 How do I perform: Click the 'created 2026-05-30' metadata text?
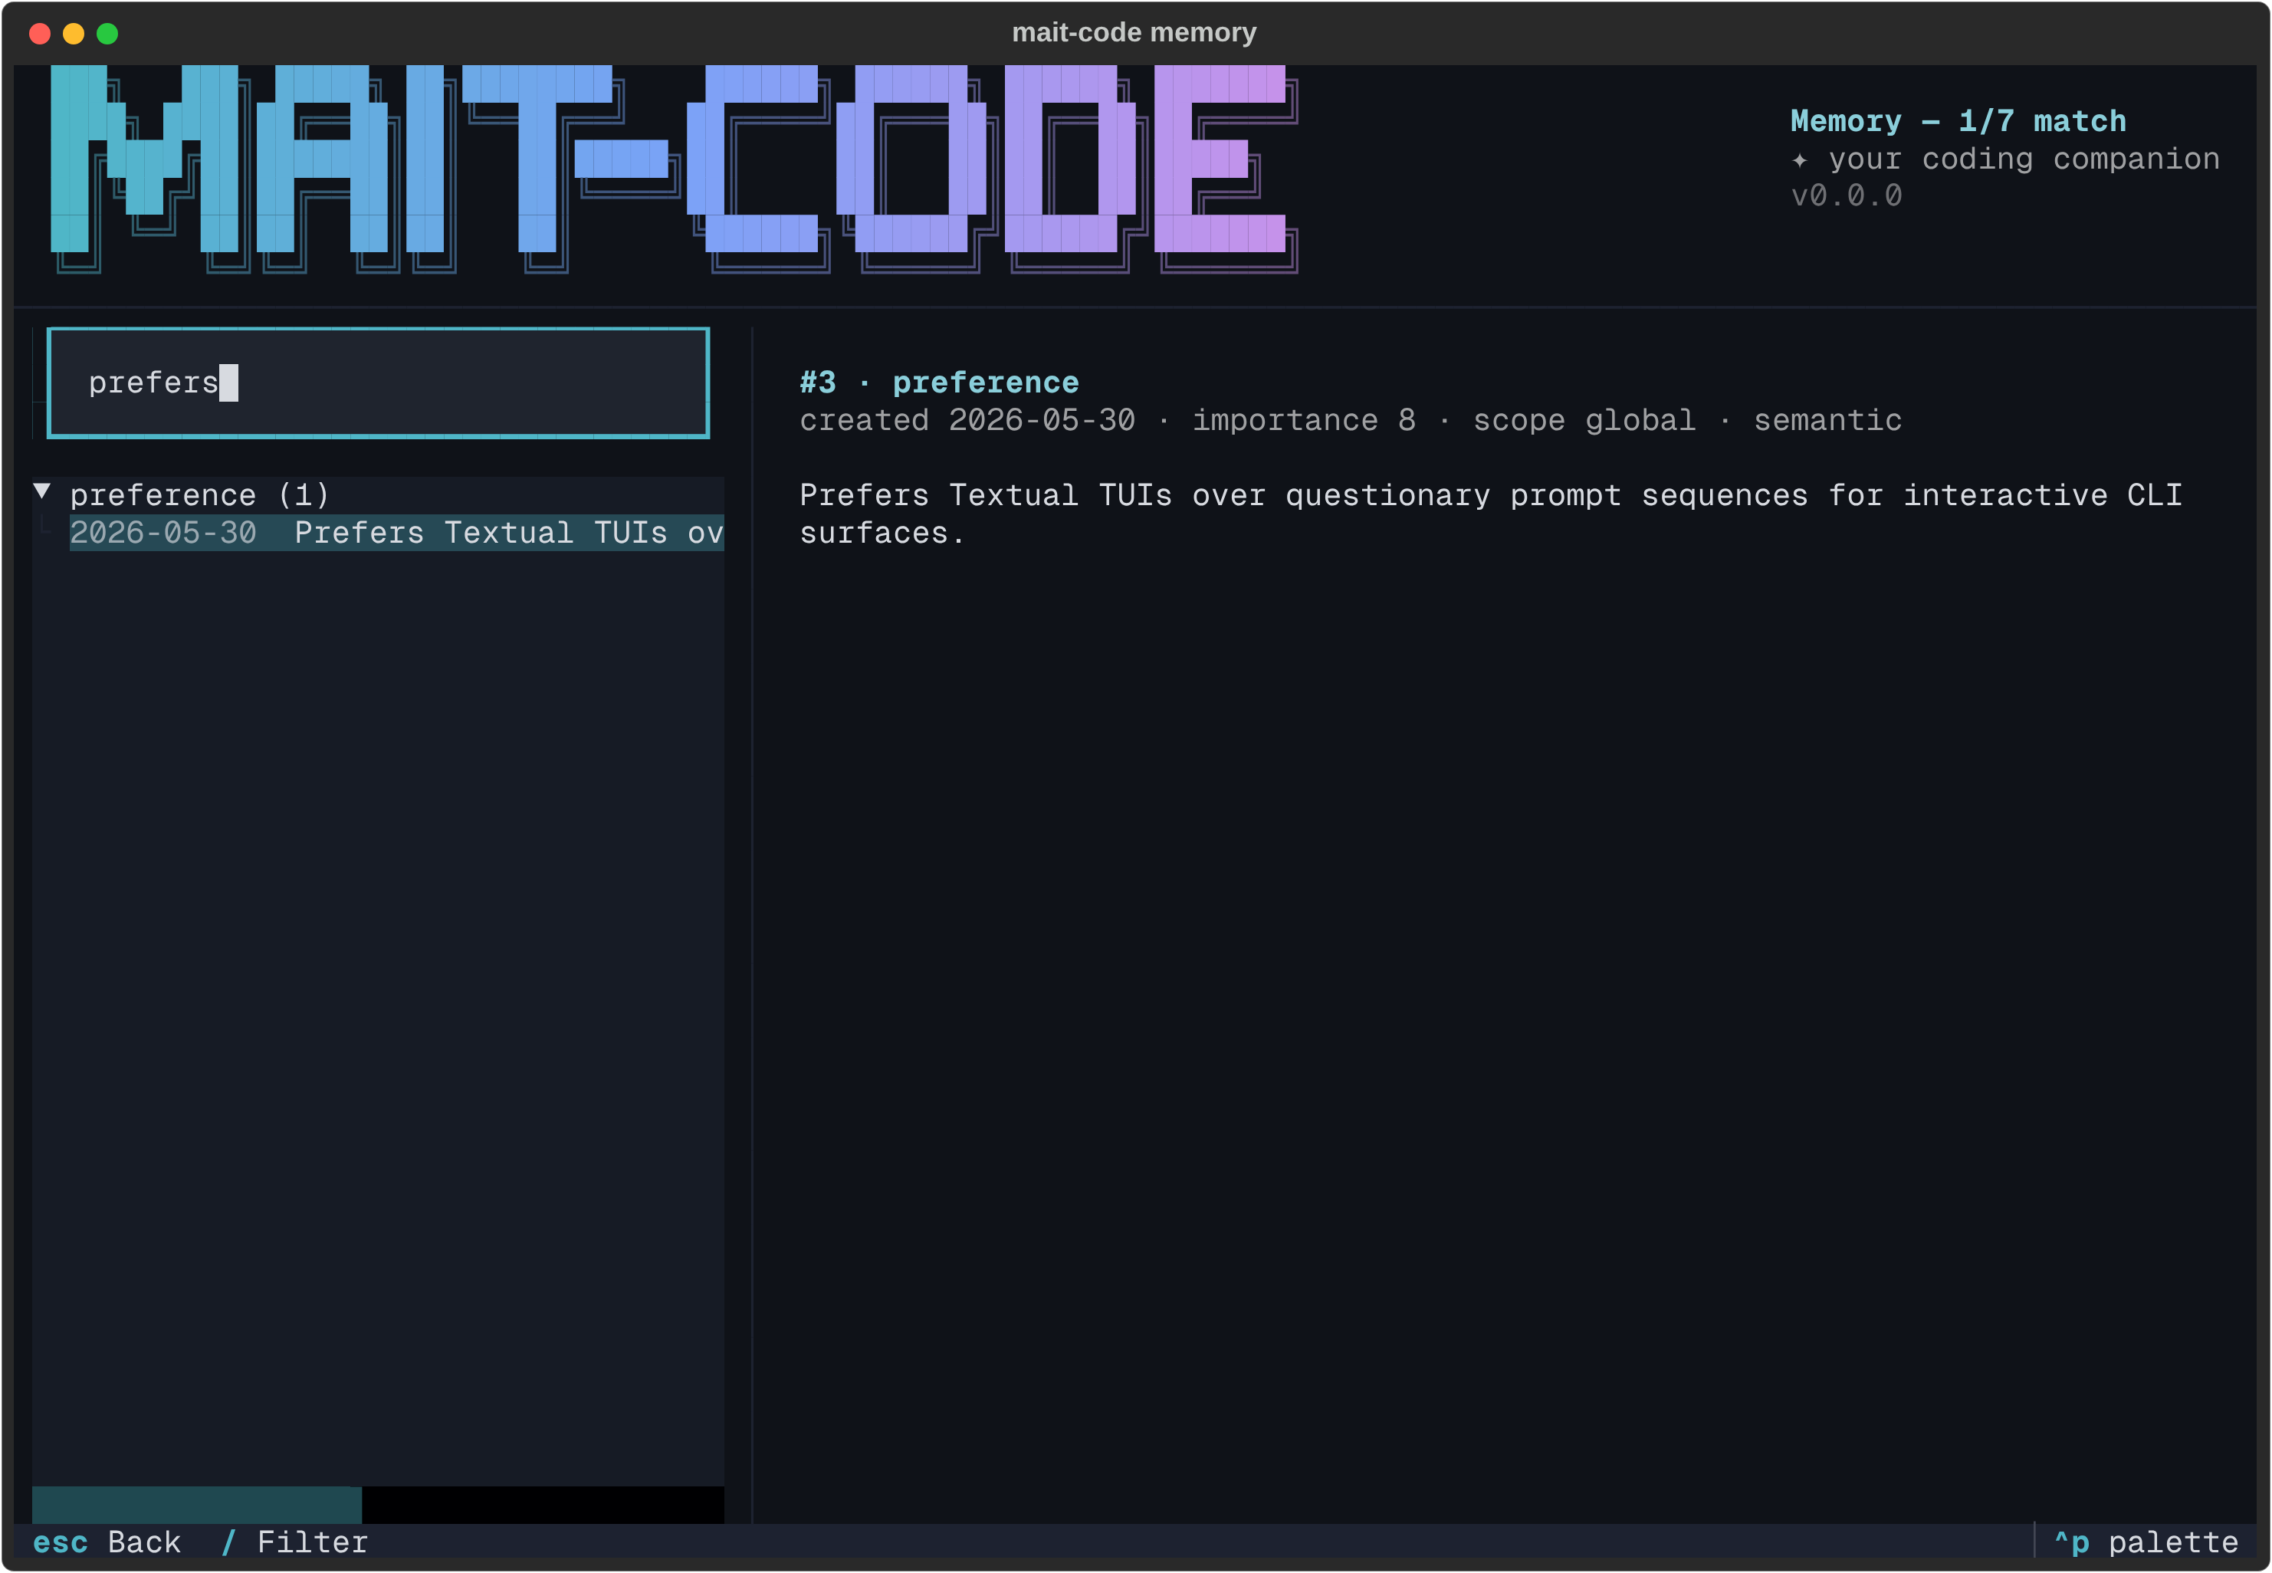[x=967, y=420]
